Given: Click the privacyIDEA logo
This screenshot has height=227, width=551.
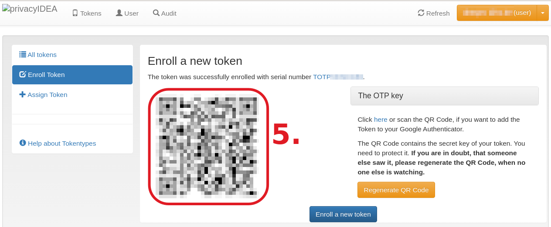Looking at the screenshot, I should pos(30,9).
